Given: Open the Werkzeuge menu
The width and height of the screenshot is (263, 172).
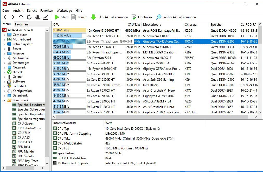Looking at the screenshot, I should 64,11.
